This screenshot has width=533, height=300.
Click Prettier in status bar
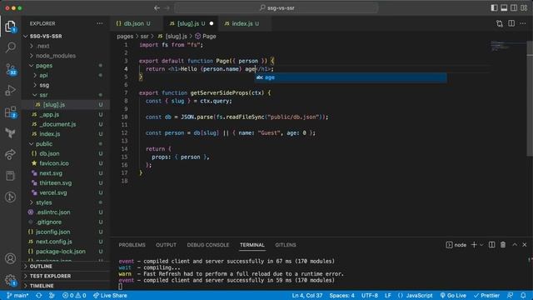(486, 295)
